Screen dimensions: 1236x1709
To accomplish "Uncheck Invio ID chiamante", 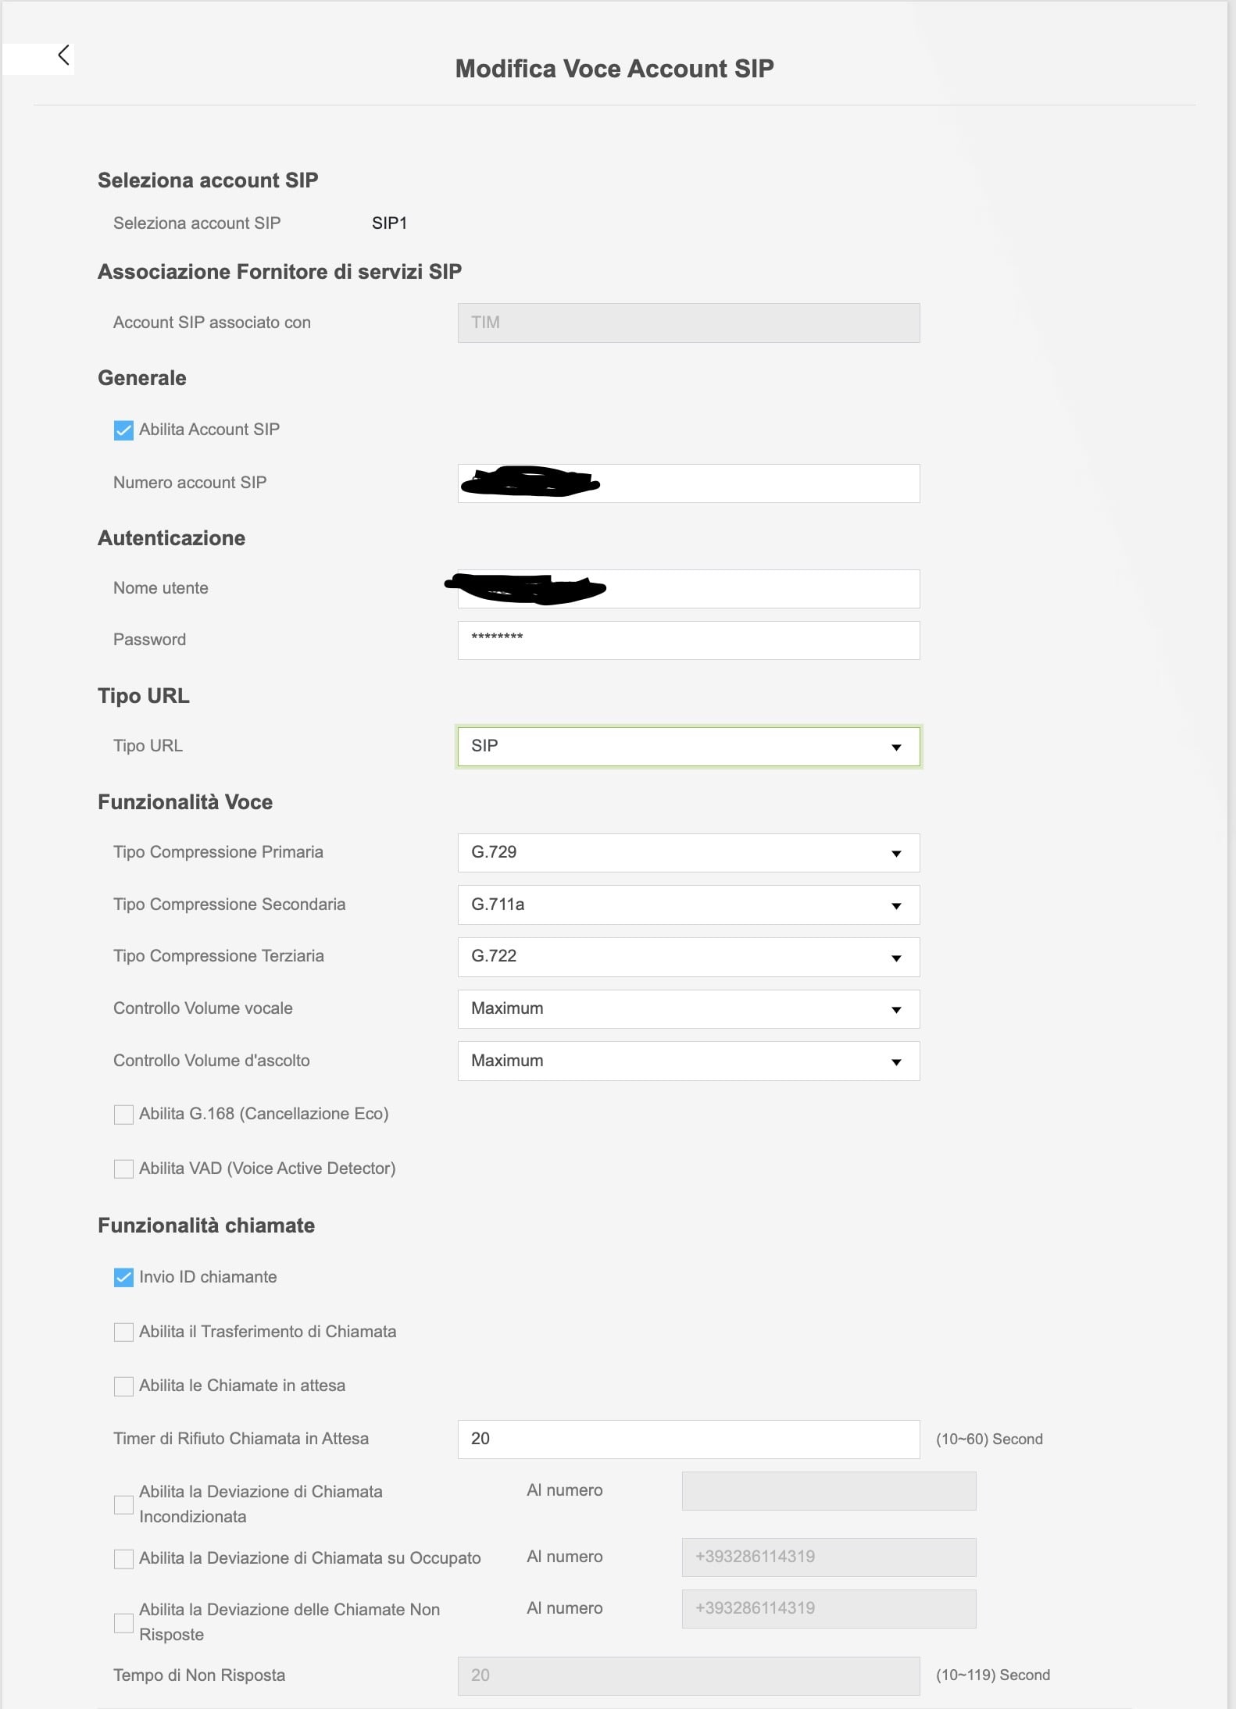I will tap(122, 1278).
